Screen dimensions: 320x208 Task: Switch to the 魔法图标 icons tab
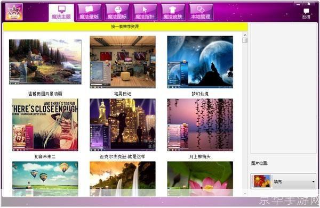pyautogui.click(x=117, y=12)
